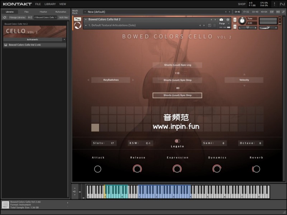
Task: Switch to the Automation tab
Action: pyautogui.click(x=61, y=12)
